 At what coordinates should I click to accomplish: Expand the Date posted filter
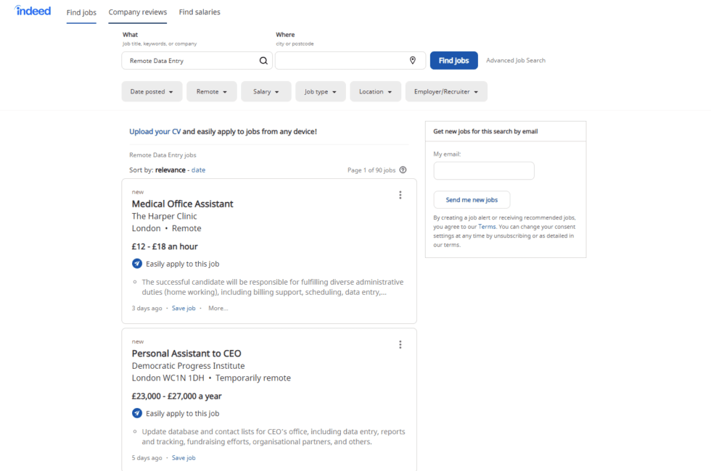pyautogui.click(x=152, y=92)
